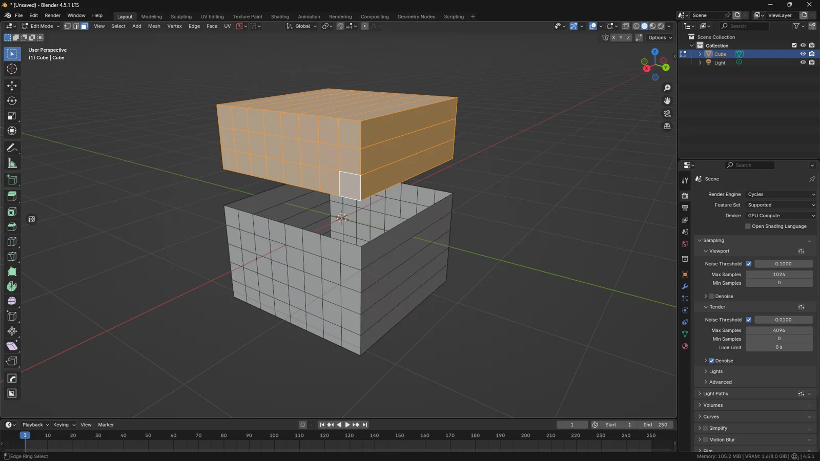
Task: Activate the Transform tool
Action: [12, 131]
